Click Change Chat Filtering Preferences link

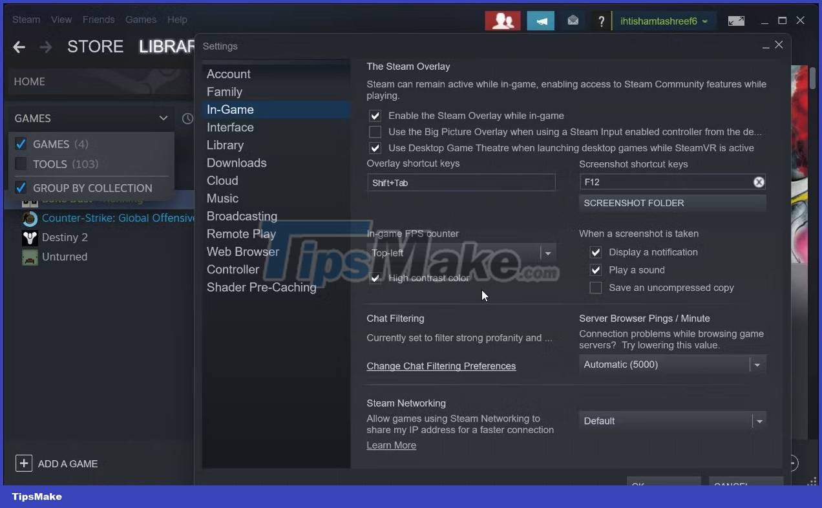pos(441,366)
